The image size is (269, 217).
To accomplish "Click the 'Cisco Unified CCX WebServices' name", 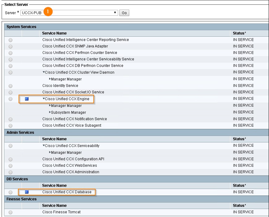I will pyautogui.click(x=70, y=166).
